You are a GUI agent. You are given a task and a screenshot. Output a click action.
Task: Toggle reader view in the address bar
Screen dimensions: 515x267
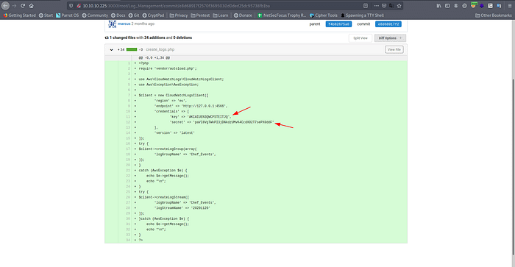click(x=366, y=6)
